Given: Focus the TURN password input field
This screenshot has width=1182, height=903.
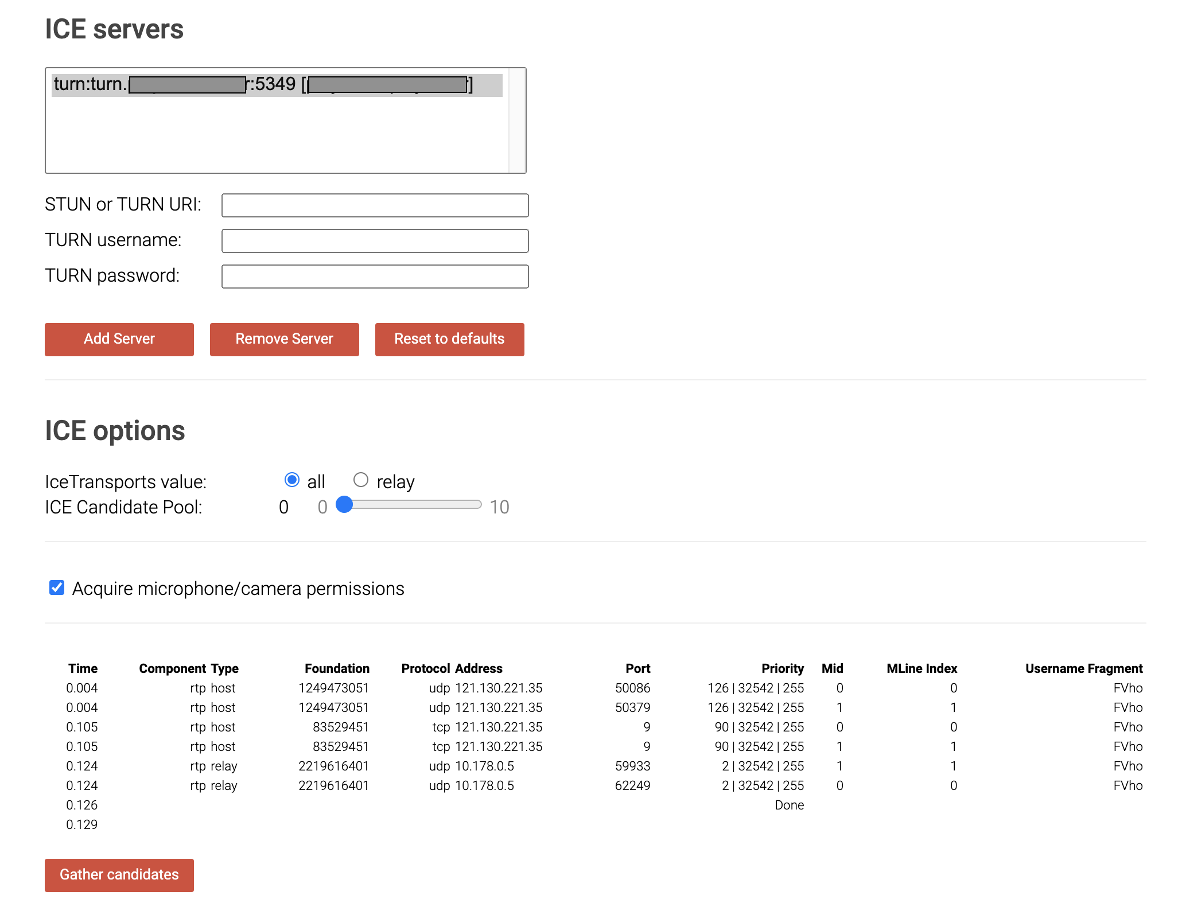Looking at the screenshot, I should (375, 277).
